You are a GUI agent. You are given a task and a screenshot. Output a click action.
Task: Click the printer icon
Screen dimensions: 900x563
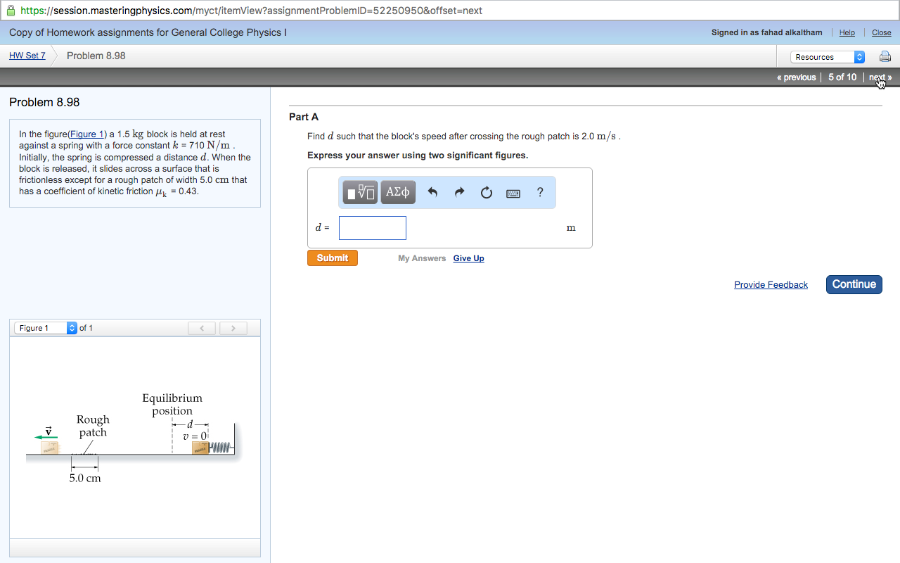click(x=885, y=57)
